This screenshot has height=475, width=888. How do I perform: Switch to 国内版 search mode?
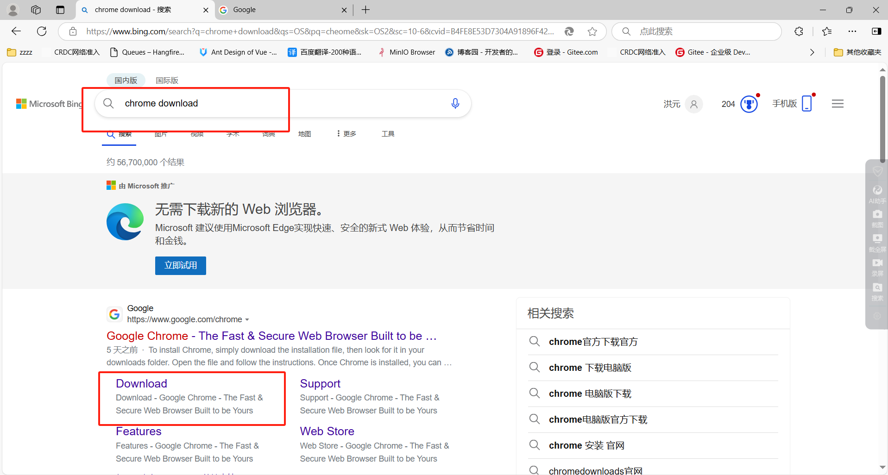click(x=126, y=80)
